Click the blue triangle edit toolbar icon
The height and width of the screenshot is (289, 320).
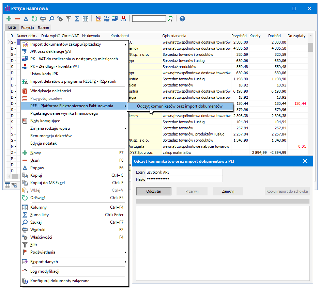26,19
